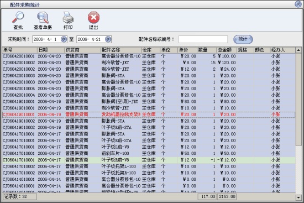This screenshot has height=203, width=304.
Task: Open start date 2006-4-1 dropdown
Action: (64, 39)
